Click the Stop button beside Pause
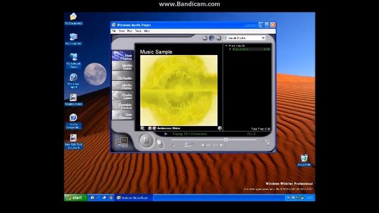Screen dimensions: 379x213 tap(159, 143)
